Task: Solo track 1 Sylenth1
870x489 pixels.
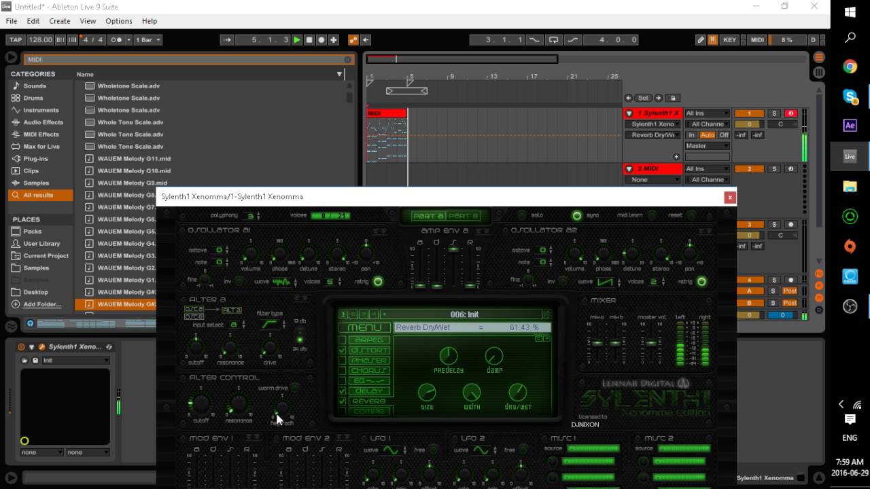Action: (774, 113)
